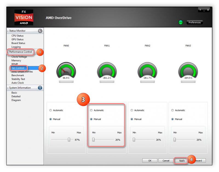Click the FAN3 -264.9 C temperature reading
Viewport: 219px width, 172px height.
[188, 78]
